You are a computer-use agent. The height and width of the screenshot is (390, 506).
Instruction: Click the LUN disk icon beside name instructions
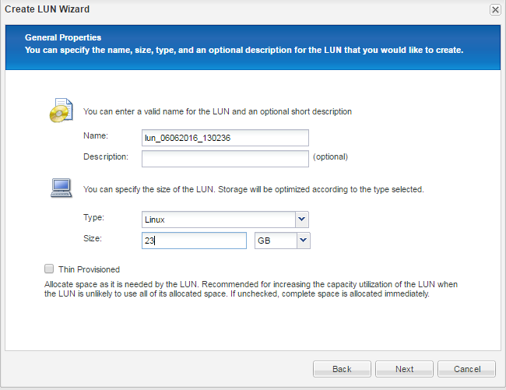point(61,111)
